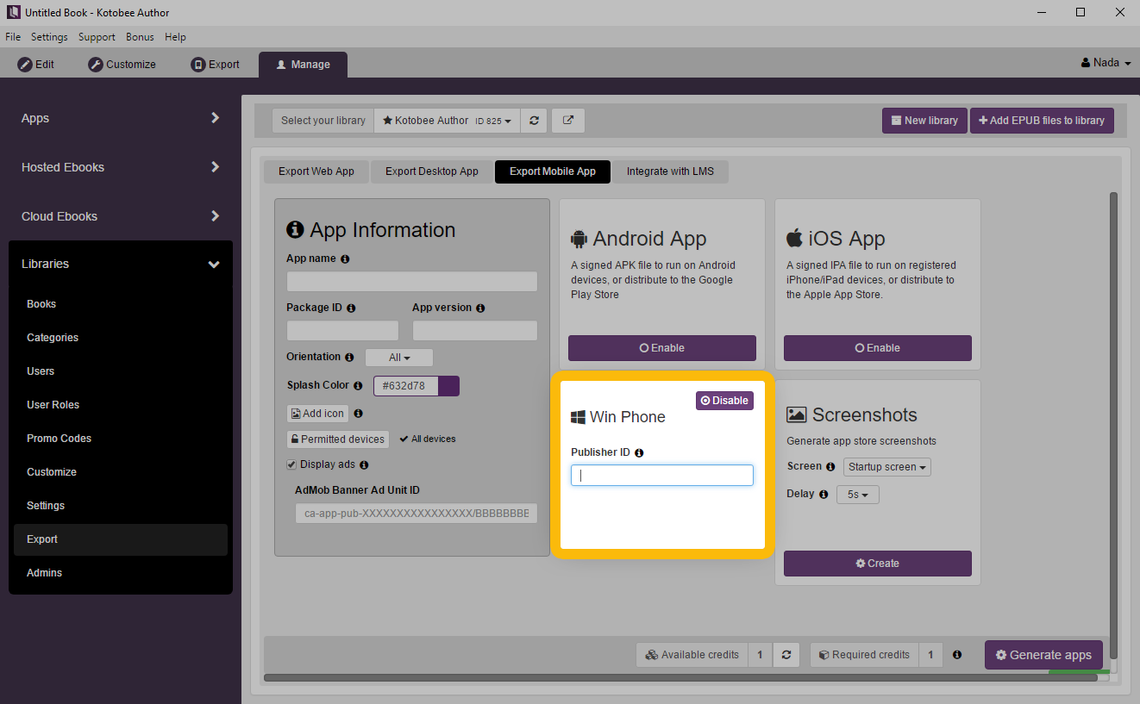Click the Generate apps button
Viewport: 1140px width, 704px height.
point(1043,655)
